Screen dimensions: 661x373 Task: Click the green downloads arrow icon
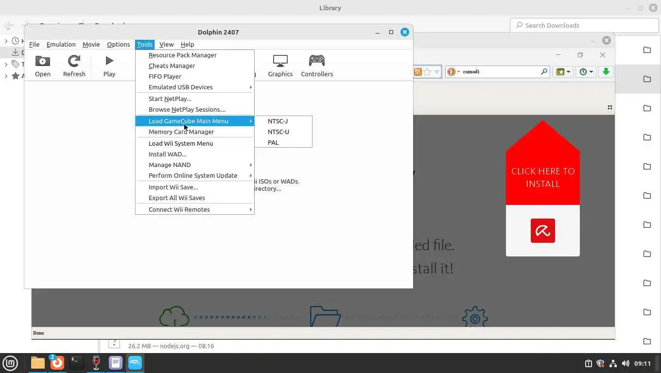(x=606, y=72)
